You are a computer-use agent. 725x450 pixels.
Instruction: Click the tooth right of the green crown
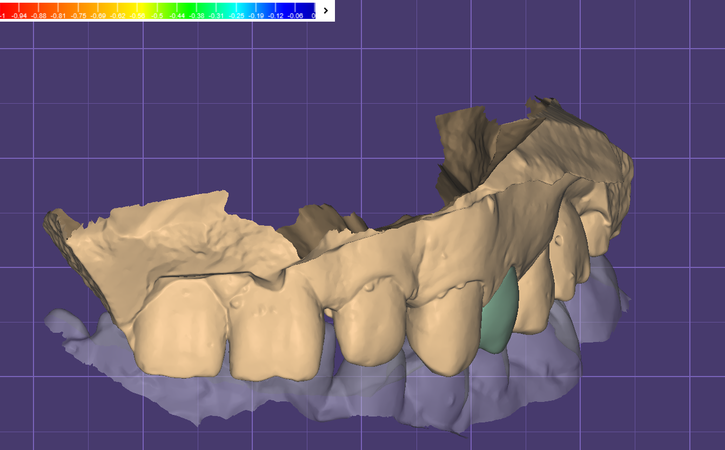pos(532,303)
